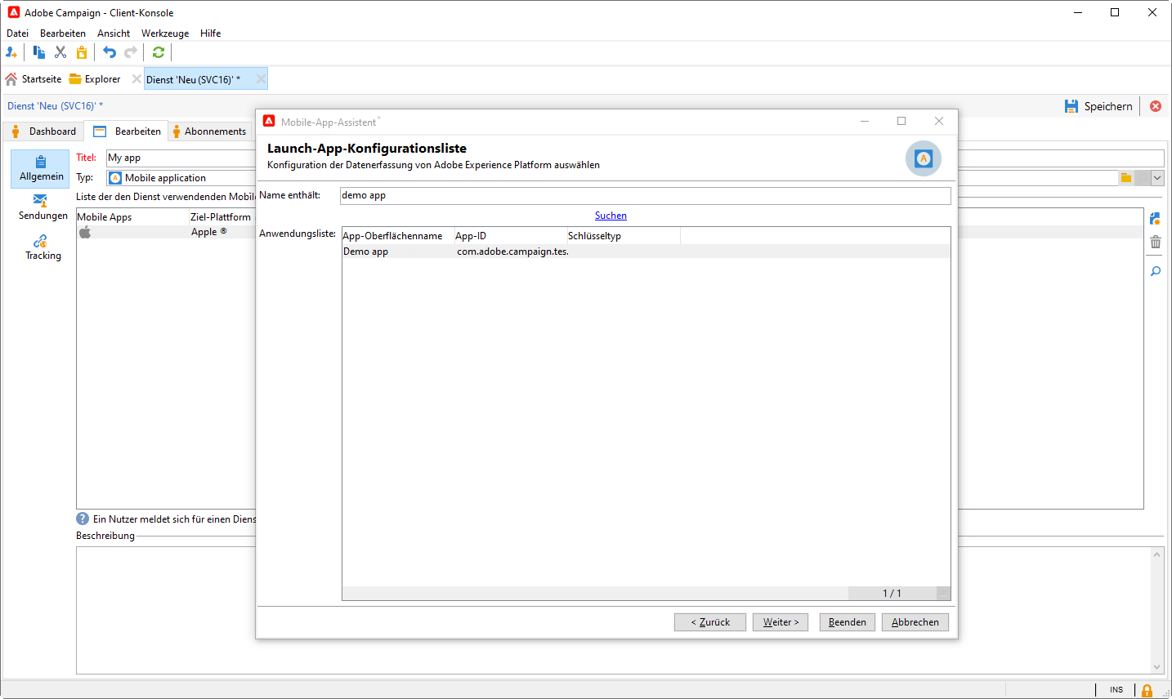Click the Suchen link
The image size is (1172, 699).
pos(611,216)
